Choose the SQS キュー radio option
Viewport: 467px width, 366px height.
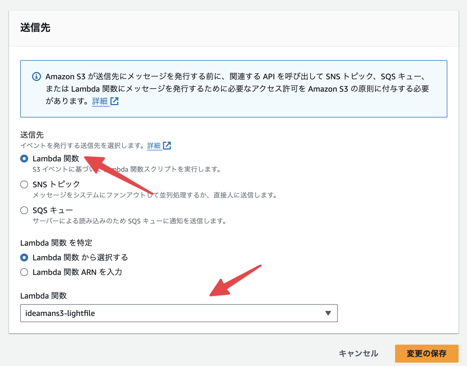click(x=24, y=211)
